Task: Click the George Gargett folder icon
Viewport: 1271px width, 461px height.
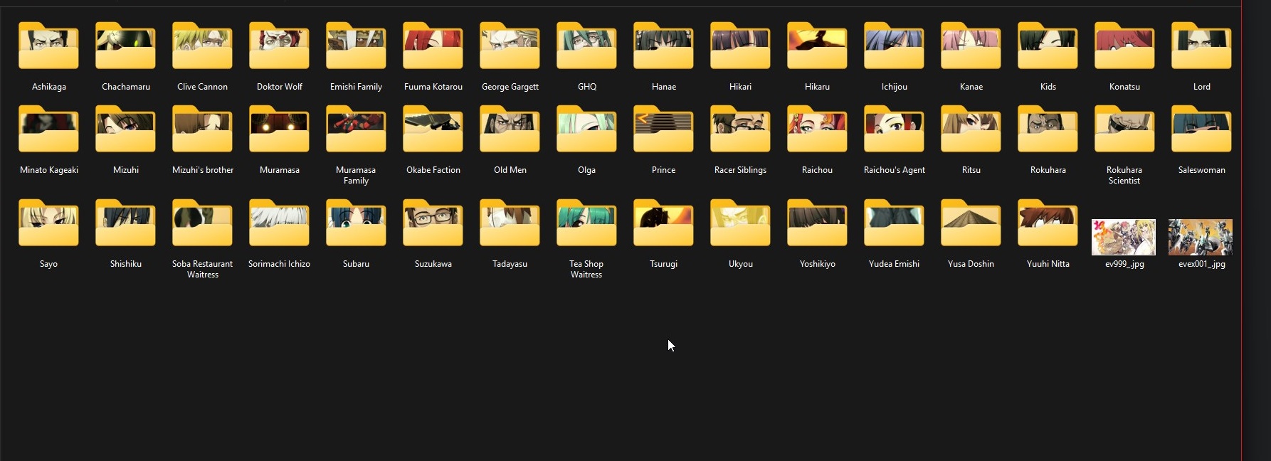Action: (510, 46)
